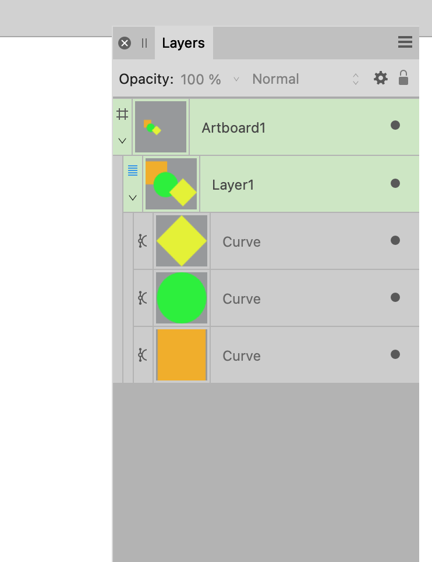Click the yellow diamond Curve's node icon

143,241
